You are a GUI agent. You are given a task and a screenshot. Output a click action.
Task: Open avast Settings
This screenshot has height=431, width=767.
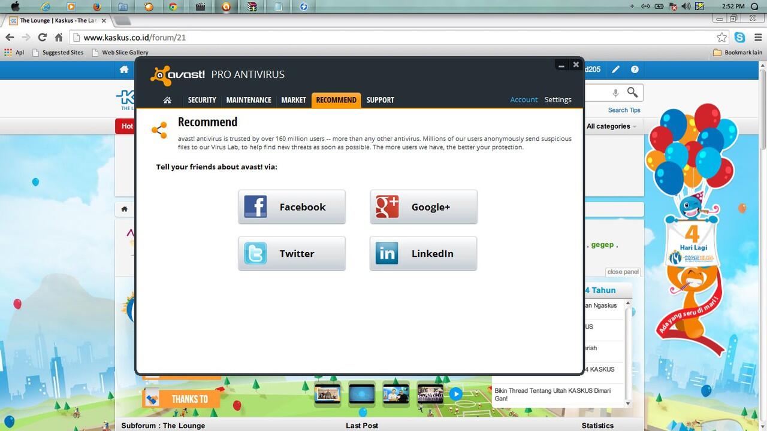coord(558,100)
